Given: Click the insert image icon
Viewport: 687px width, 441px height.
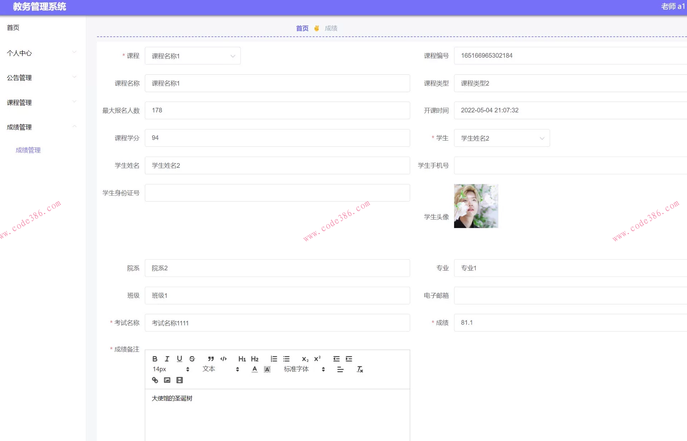Looking at the screenshot, I should (167, 380).
